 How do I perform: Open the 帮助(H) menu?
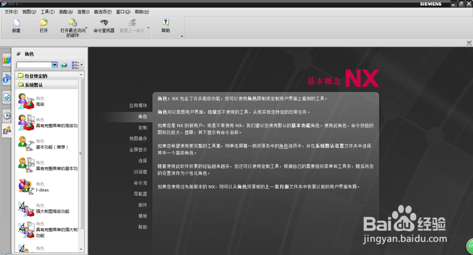coord(142,12)
